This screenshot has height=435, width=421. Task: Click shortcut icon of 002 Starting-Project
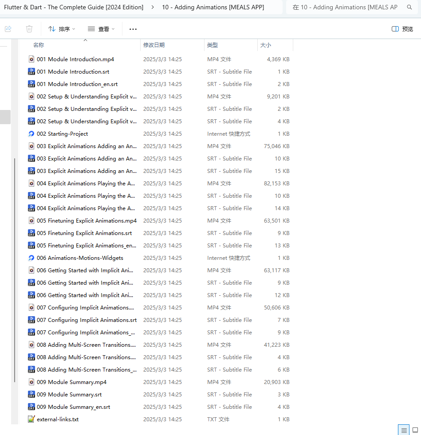point(31,134)
